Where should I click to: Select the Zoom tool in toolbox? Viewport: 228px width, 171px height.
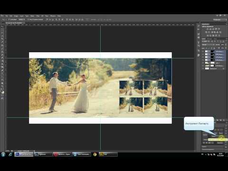pos(2,86)
